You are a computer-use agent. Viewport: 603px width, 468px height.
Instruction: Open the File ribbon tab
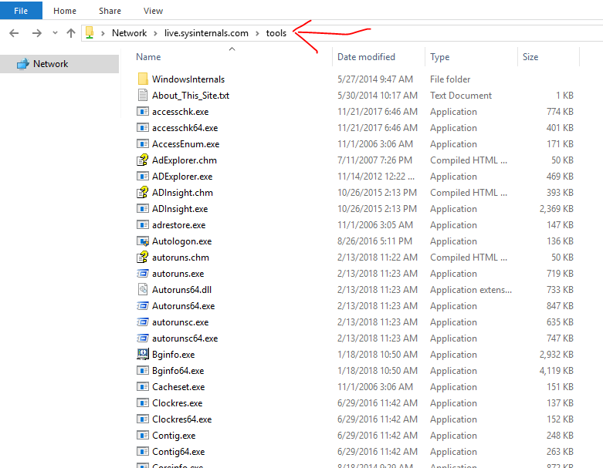click(21, 10)
